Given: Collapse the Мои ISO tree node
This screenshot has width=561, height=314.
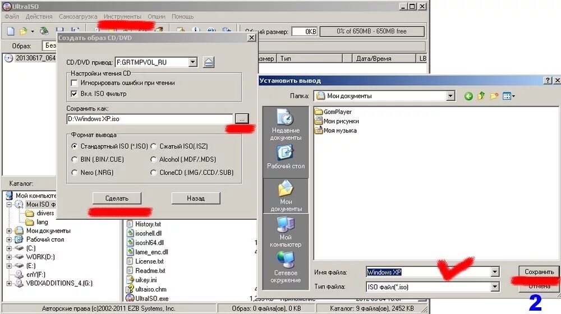Looking at the screenshot, I should tap(9, 205).
